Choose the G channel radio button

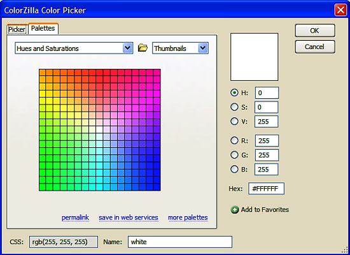(234, 155)
